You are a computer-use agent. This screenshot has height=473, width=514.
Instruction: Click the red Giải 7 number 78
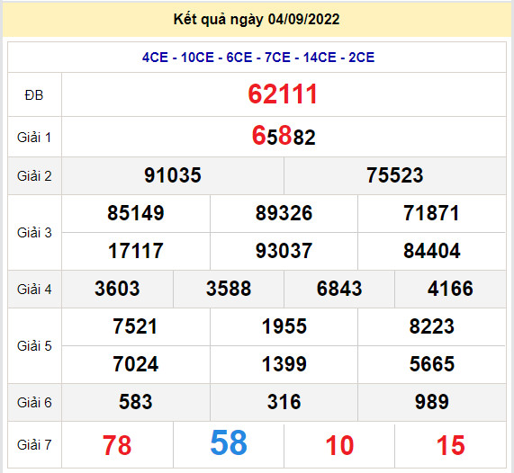coord(117,445)
